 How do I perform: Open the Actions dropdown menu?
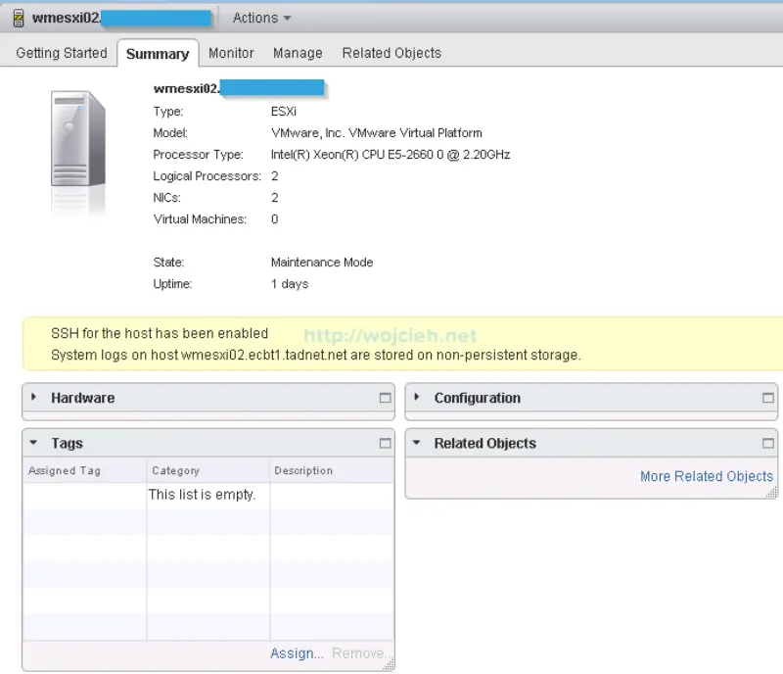(x=260, y=17)
